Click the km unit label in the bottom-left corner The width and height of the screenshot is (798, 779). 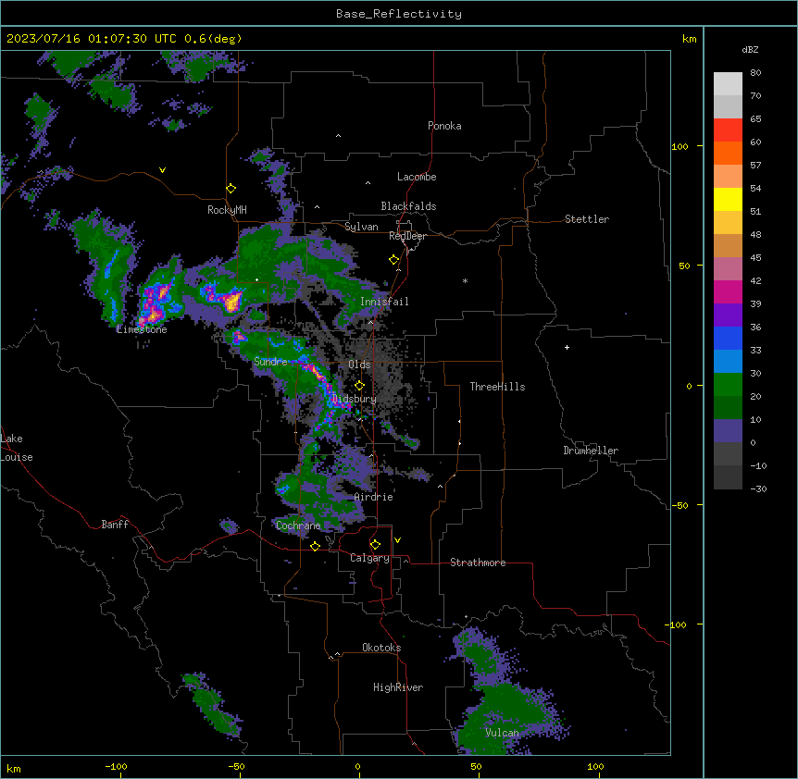(x=14, y=768)
